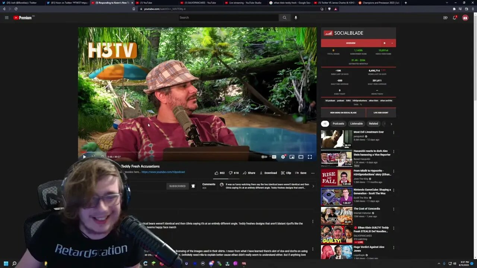Open the Create video icon

pos(445,17)
